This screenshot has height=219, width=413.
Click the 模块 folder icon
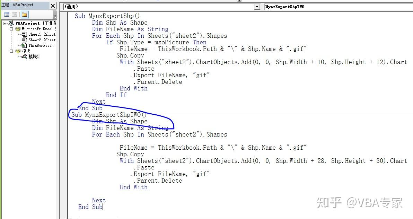(x=18, y=51)
